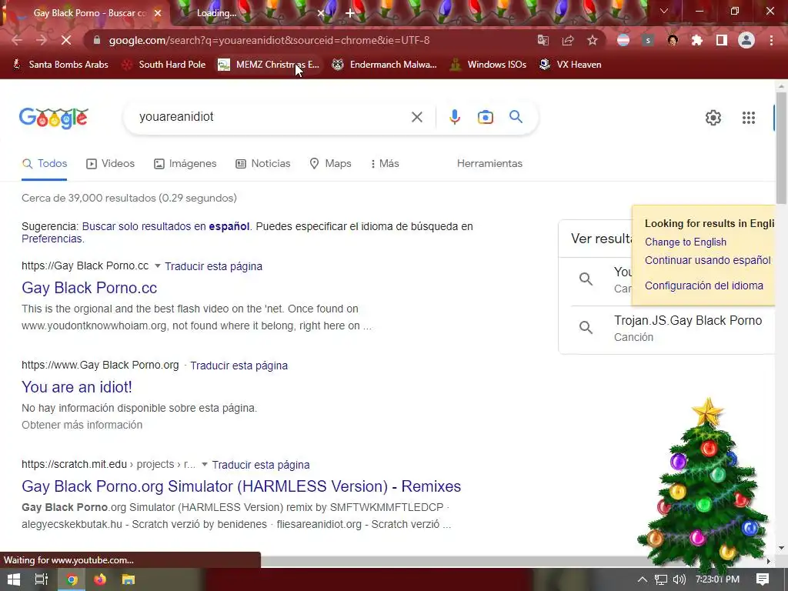Open the Extensions puzzle piece icon
This screenshot has width=788, height=591.
[697, 40]
